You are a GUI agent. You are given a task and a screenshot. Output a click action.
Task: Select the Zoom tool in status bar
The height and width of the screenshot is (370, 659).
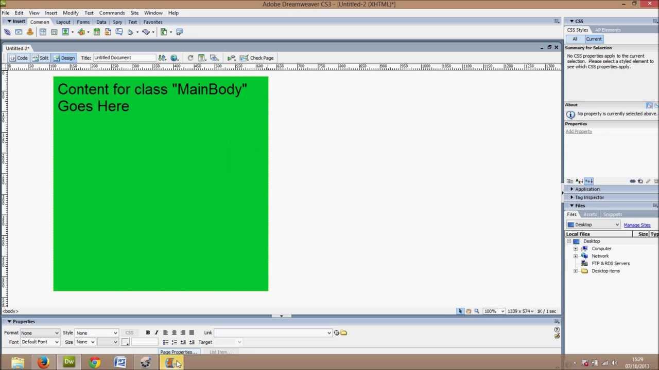coord(477,311)
